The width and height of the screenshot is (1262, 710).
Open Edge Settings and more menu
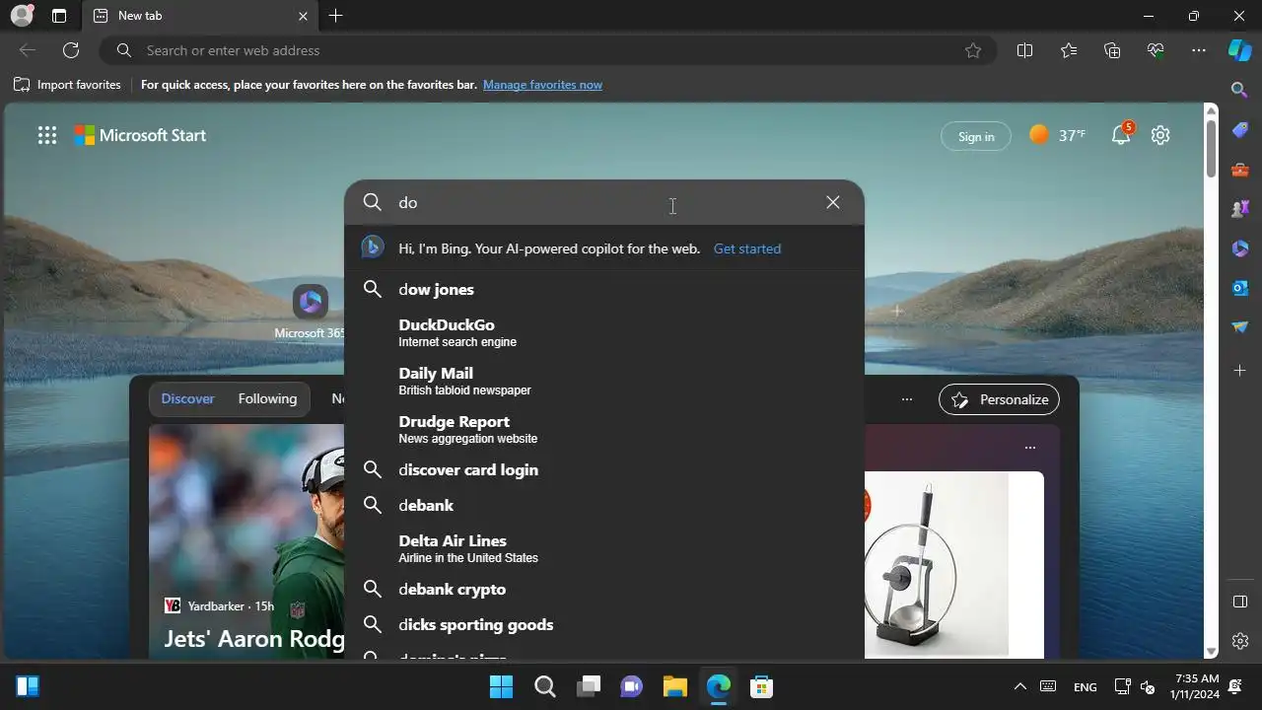(1199, 50)
